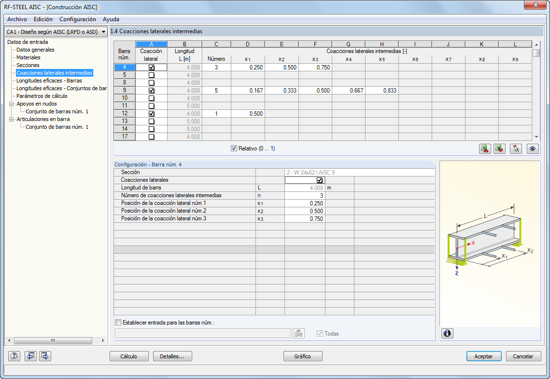550x379 pixels.
Task: Click the table scrollbar down arrow
Action: [x=536, y=137]
